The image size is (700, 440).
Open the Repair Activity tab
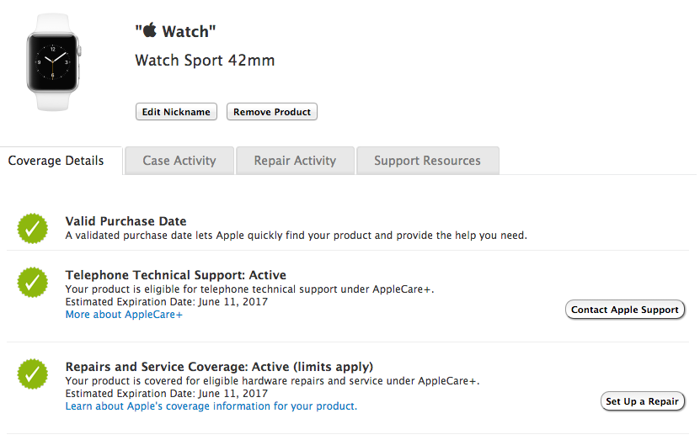[x=295, y=161]
